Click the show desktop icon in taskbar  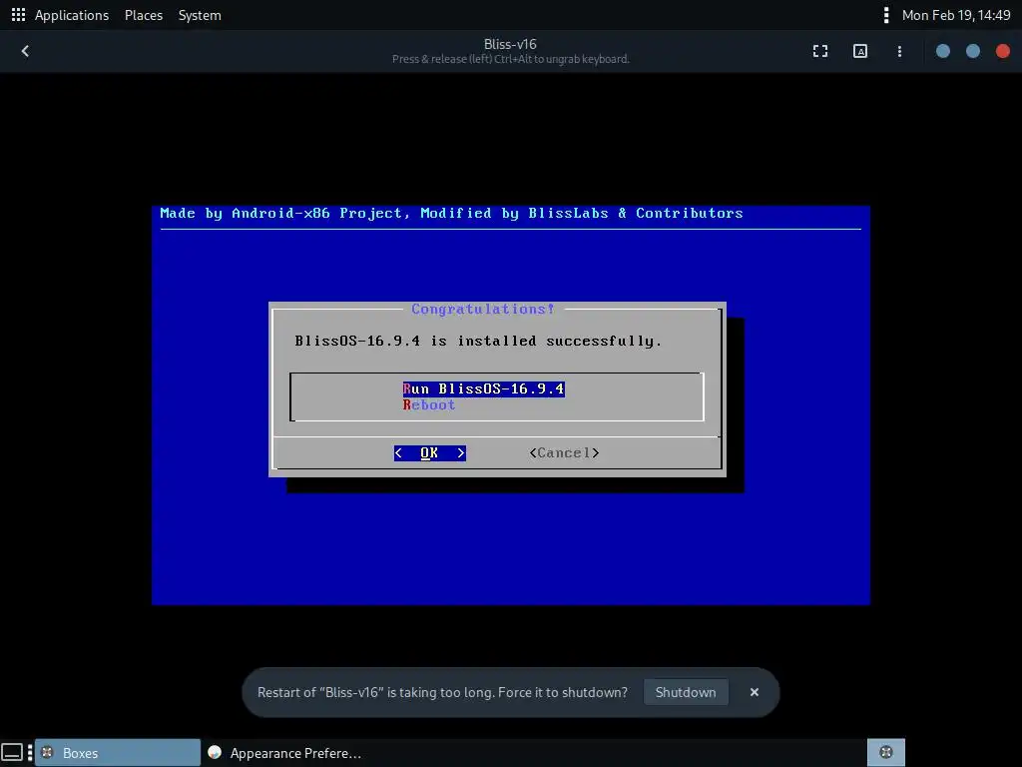coord(12,753)
